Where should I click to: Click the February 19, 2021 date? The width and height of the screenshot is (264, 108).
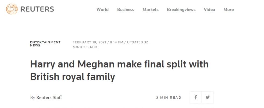click(89, 42)
